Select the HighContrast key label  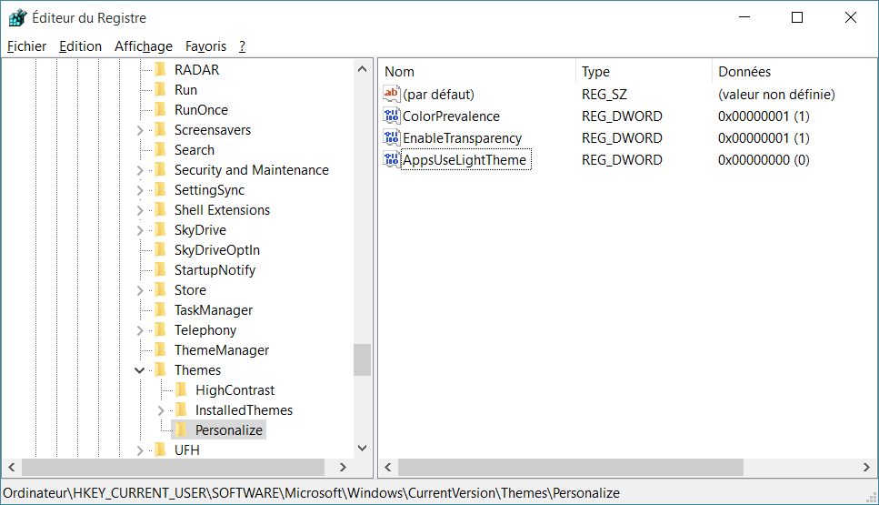click(x=235, y=390)
